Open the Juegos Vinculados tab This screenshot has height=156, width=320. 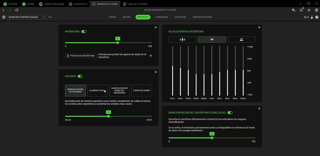(x=52, y=4)
